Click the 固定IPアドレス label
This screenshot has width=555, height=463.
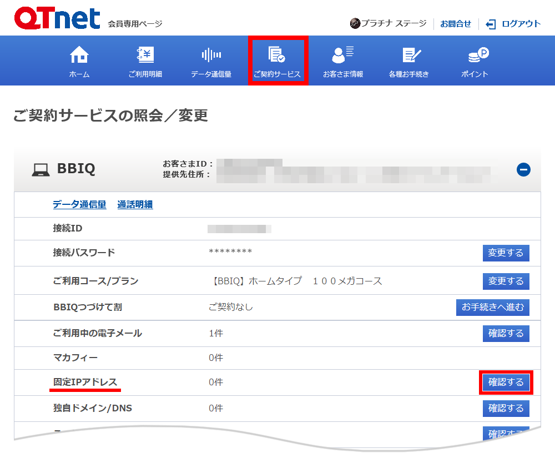[85, 382]
